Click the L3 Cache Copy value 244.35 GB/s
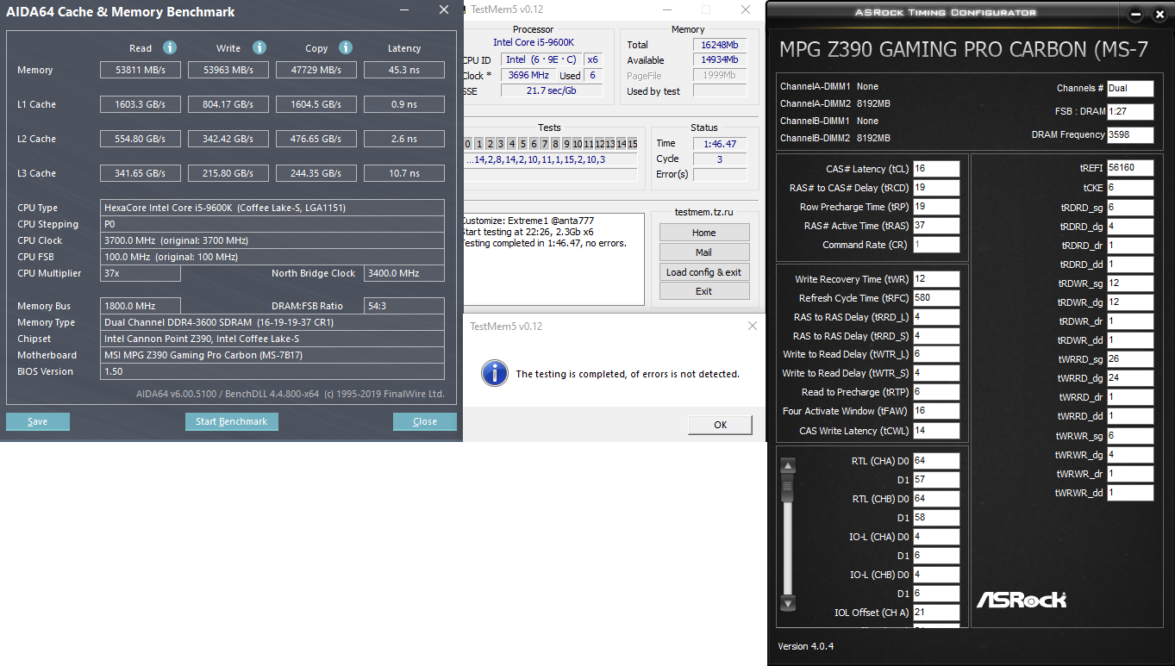The image size is (1175, 666). click(316, 173)
